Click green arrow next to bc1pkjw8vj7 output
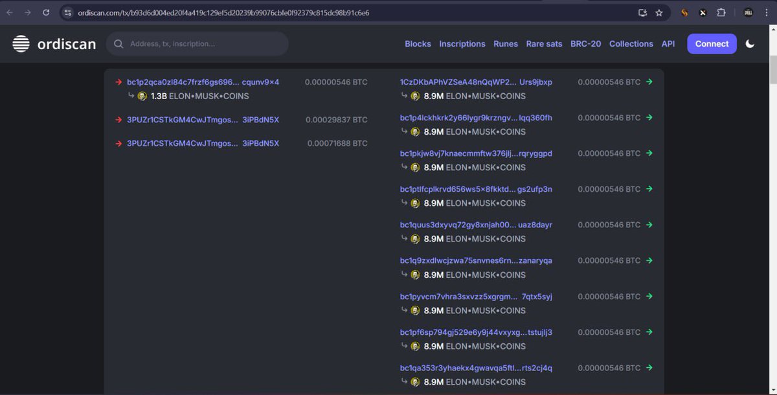The height and width of the screenshot is (395, 777). coord(649,153)
